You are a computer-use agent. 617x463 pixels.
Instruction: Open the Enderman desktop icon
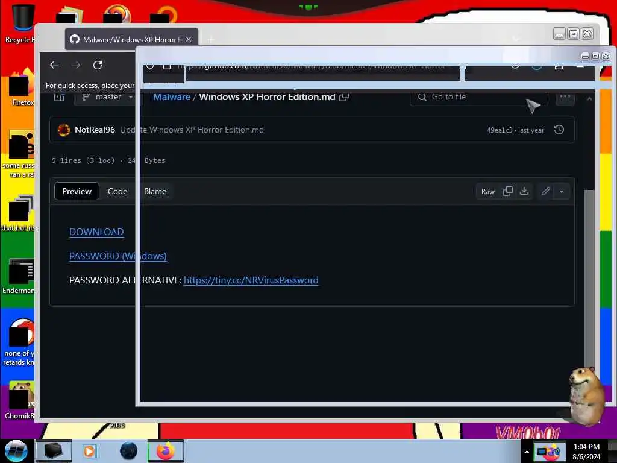[19, 276]
